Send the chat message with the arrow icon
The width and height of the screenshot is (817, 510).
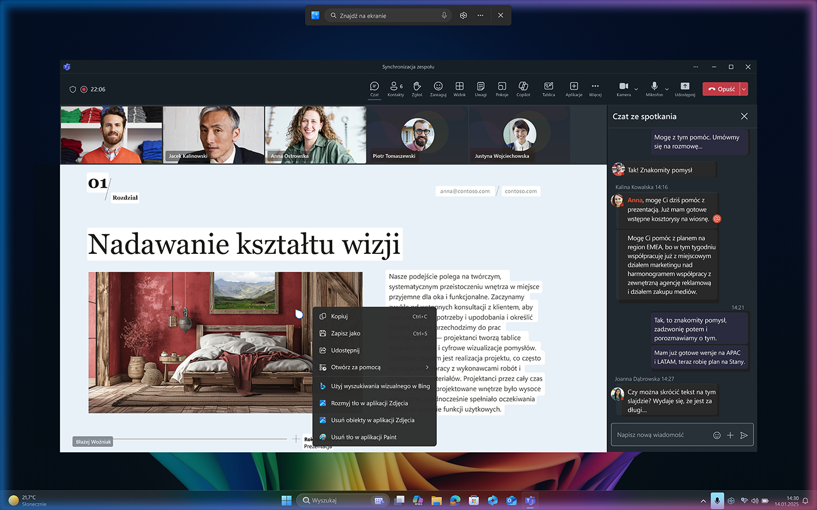coord(744,435)
